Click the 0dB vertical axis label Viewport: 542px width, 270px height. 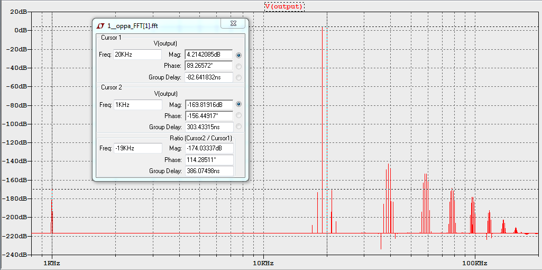(21, 31)
